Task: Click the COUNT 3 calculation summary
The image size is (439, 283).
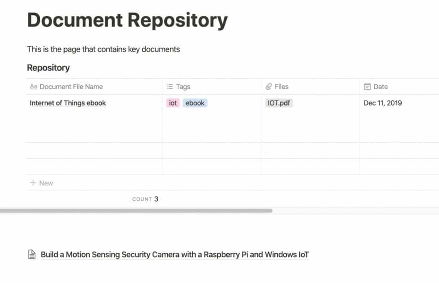Action: (x=145, y=199)
